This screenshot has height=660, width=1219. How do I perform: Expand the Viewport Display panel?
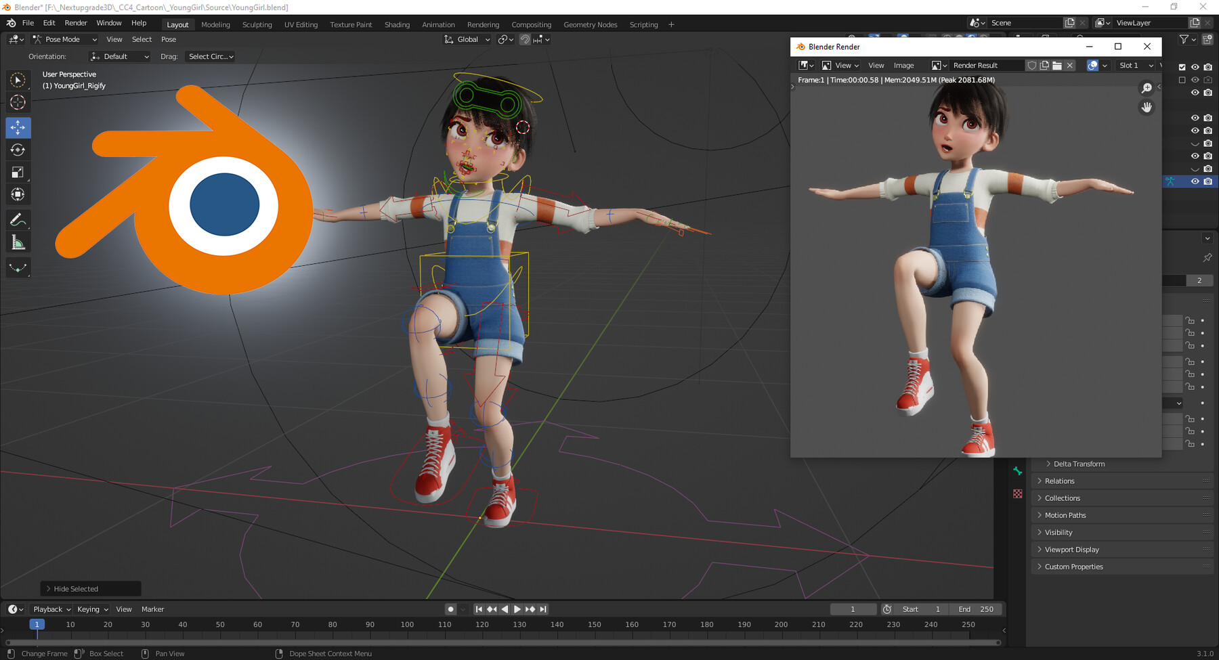point(1071,550)
